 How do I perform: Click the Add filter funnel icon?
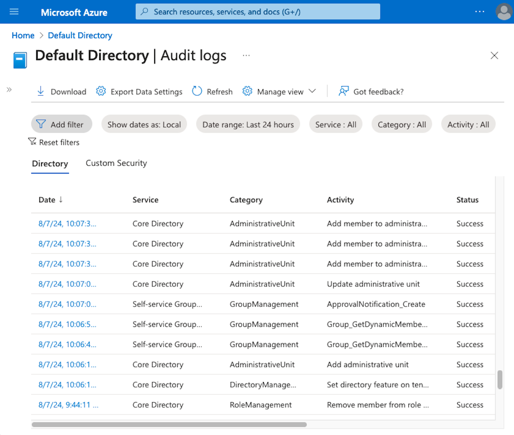click(x=41, y=124)
